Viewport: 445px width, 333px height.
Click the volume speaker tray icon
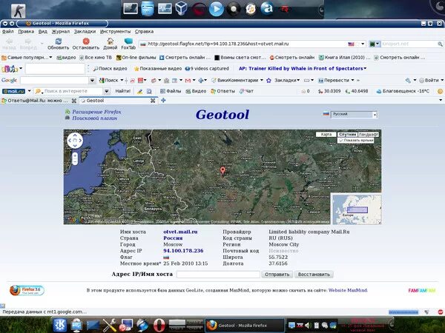click(308, 325)
